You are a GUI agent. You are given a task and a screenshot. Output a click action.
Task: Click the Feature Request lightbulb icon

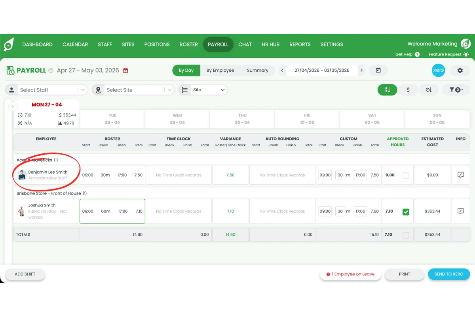coord(466,54)
